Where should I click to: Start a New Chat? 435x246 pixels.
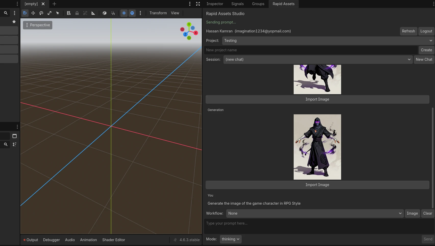click(x=424, y=59)
